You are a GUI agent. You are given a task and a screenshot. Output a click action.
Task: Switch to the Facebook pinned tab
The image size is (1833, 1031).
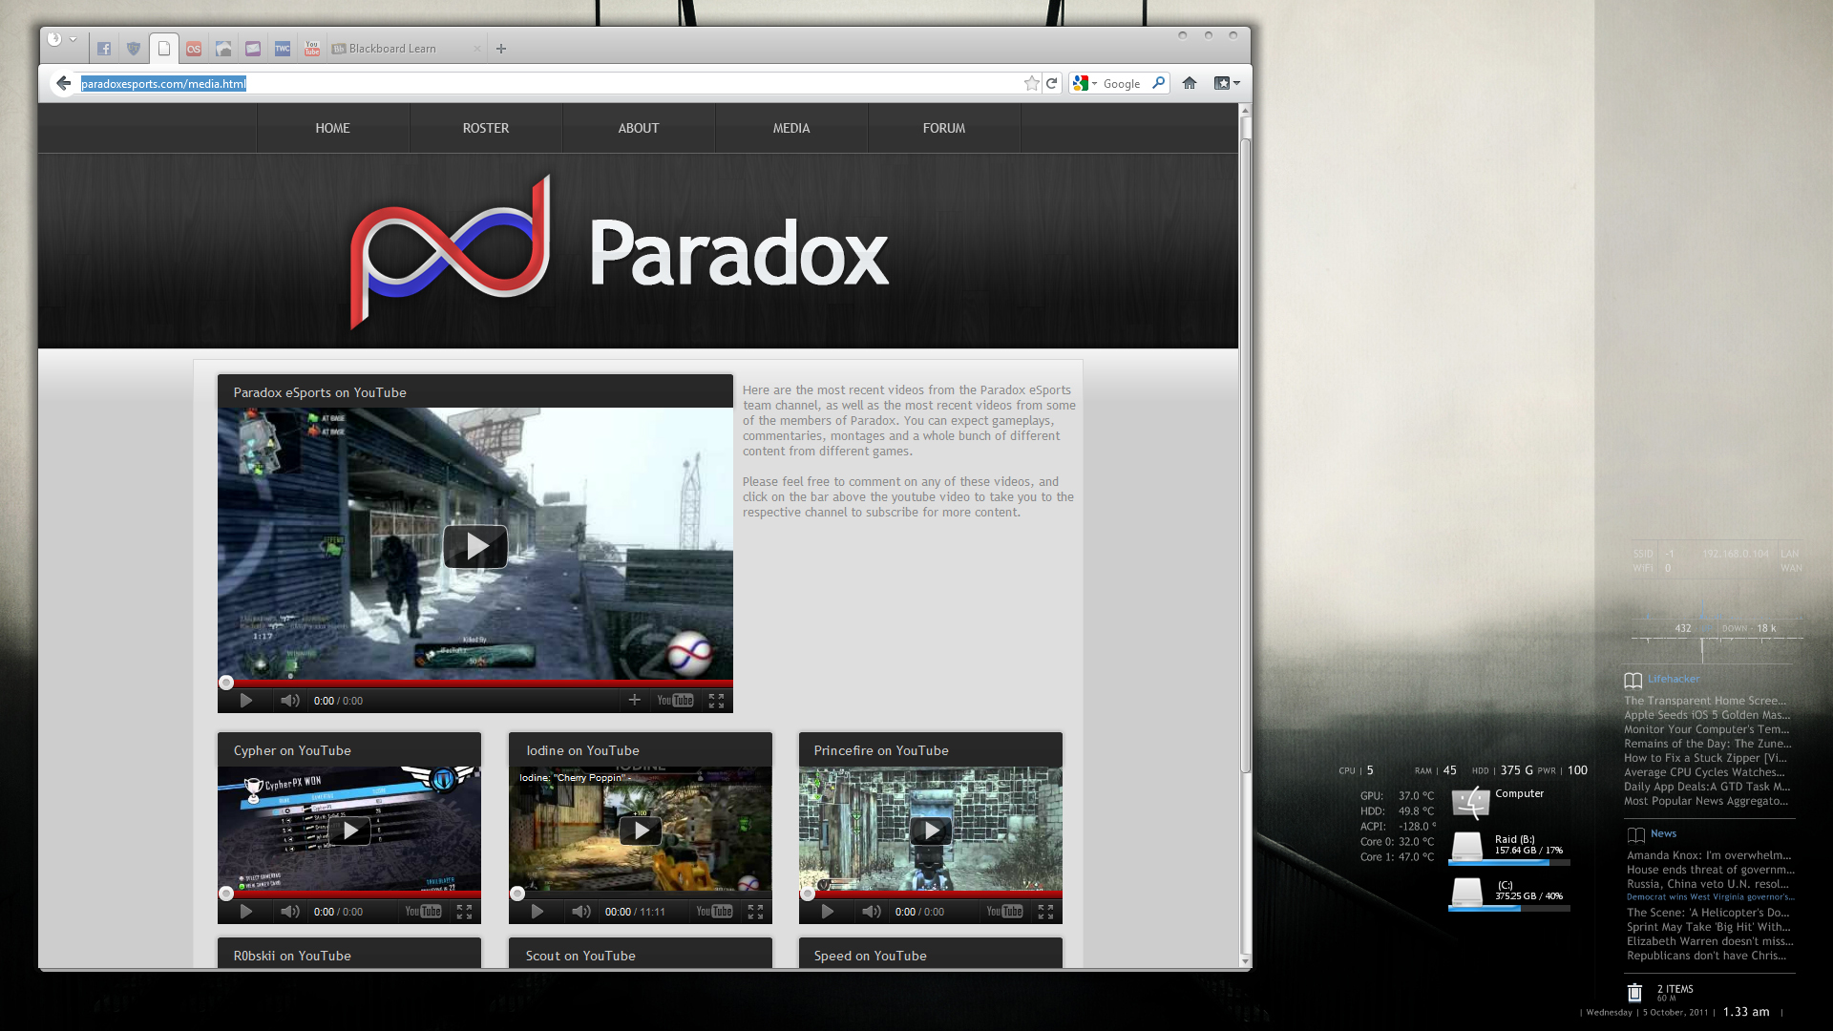[x=104, y=49]
